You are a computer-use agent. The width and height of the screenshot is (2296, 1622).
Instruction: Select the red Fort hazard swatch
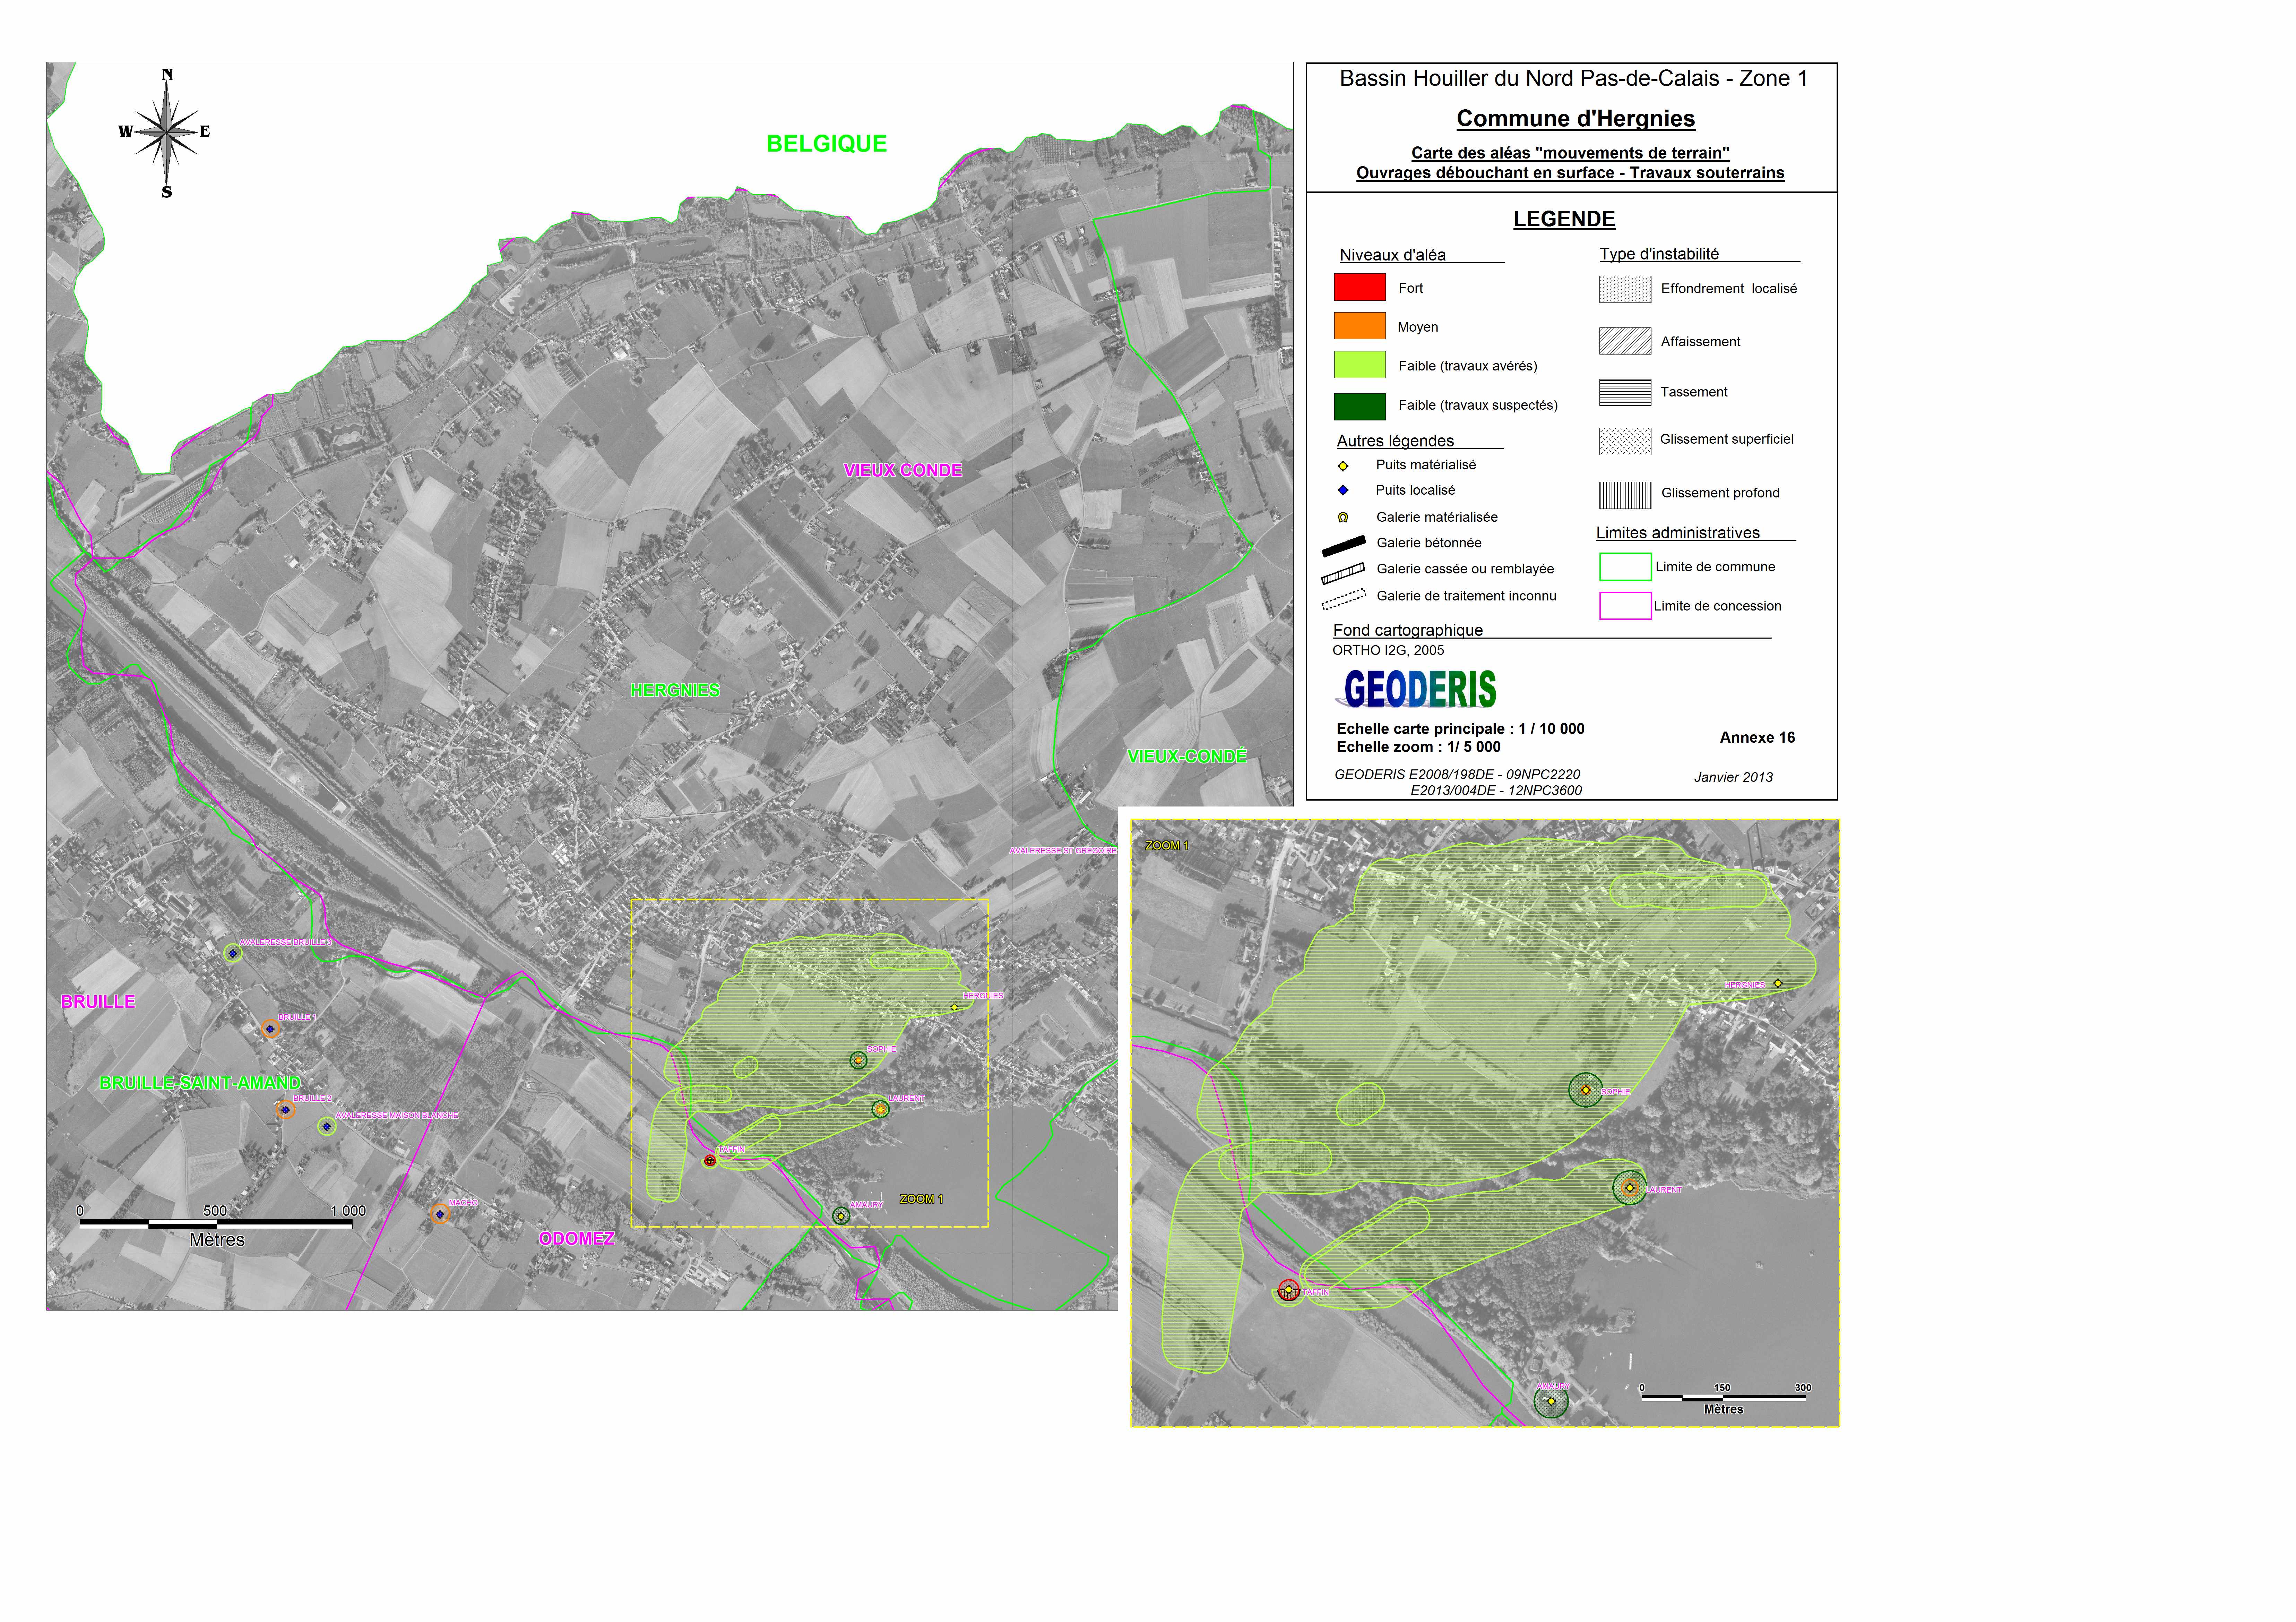click(x=1360, y=287)
